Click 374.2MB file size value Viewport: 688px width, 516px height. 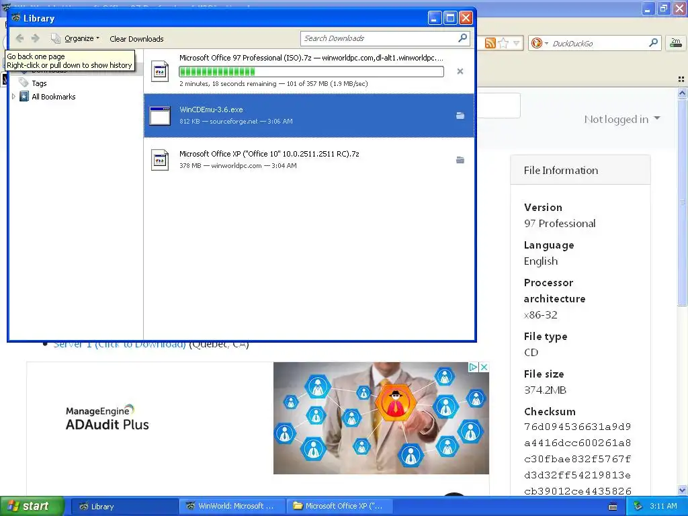tap(545, 390)
